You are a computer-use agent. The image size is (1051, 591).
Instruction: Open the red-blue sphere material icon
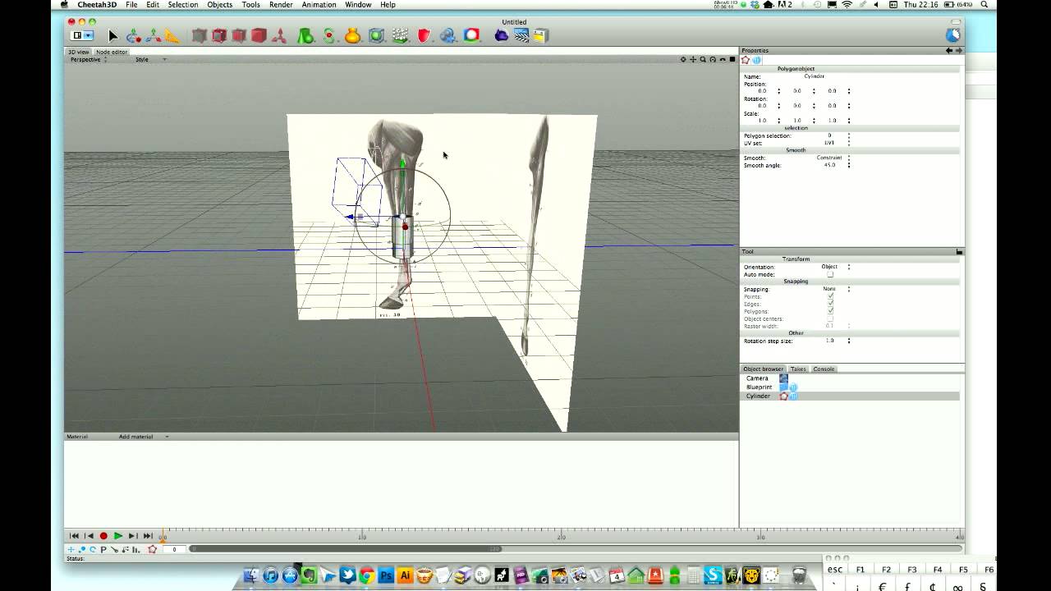coord(472,36)
